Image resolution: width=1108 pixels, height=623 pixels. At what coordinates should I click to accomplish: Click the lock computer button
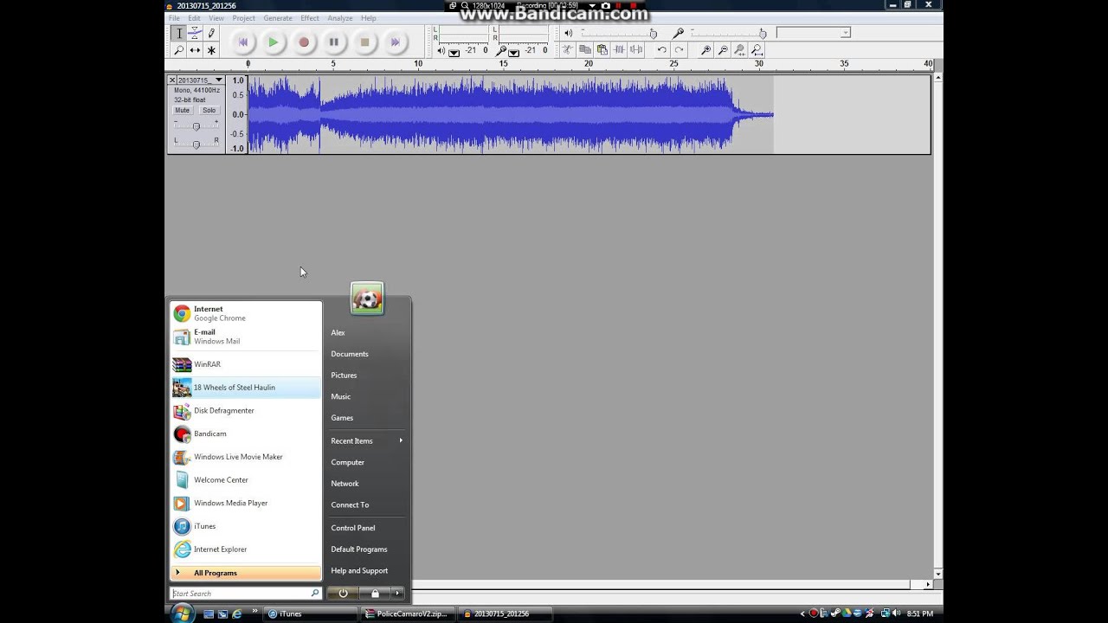click(374, 593)
